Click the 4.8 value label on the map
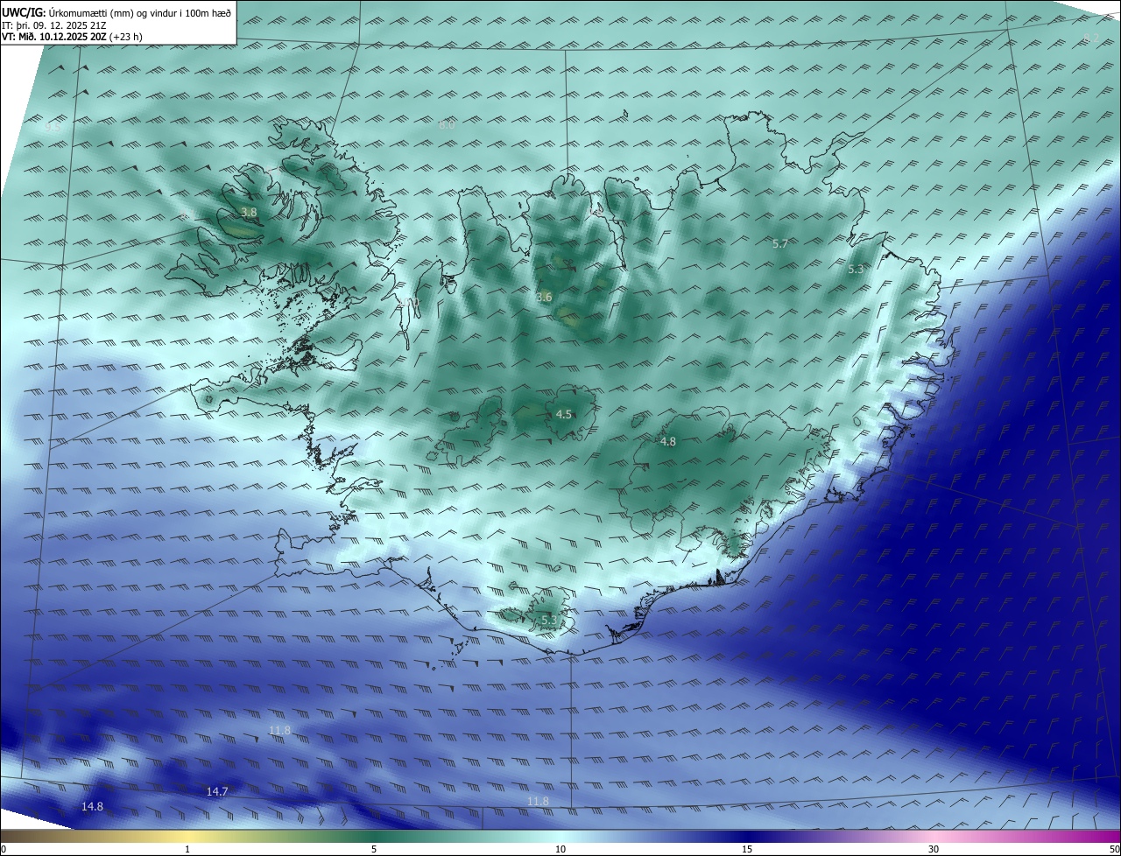The image size is (1121, 856). [668, 442]
